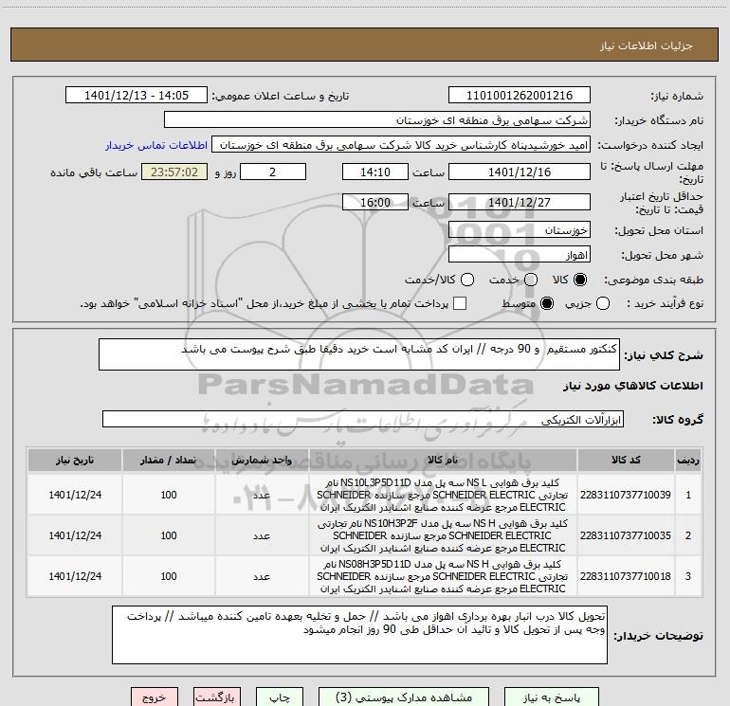Click the گروه کالا field ابزارآلات الکتریکی
The width and height of the screenshot is (730, 706).
[364, 419]
